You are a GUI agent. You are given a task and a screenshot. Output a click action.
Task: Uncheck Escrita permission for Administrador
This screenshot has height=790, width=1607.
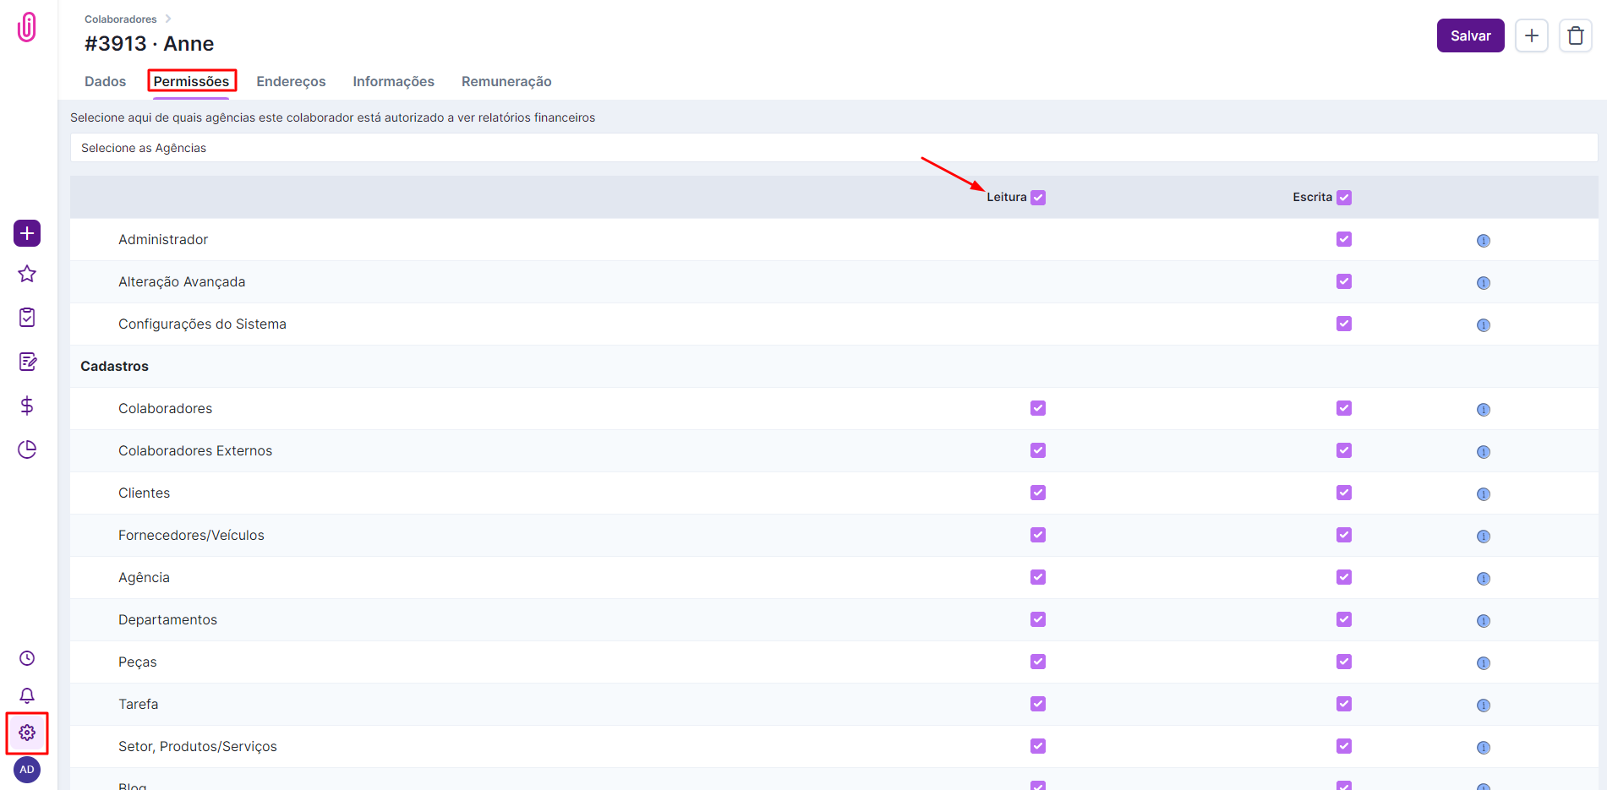[1343, 239]
